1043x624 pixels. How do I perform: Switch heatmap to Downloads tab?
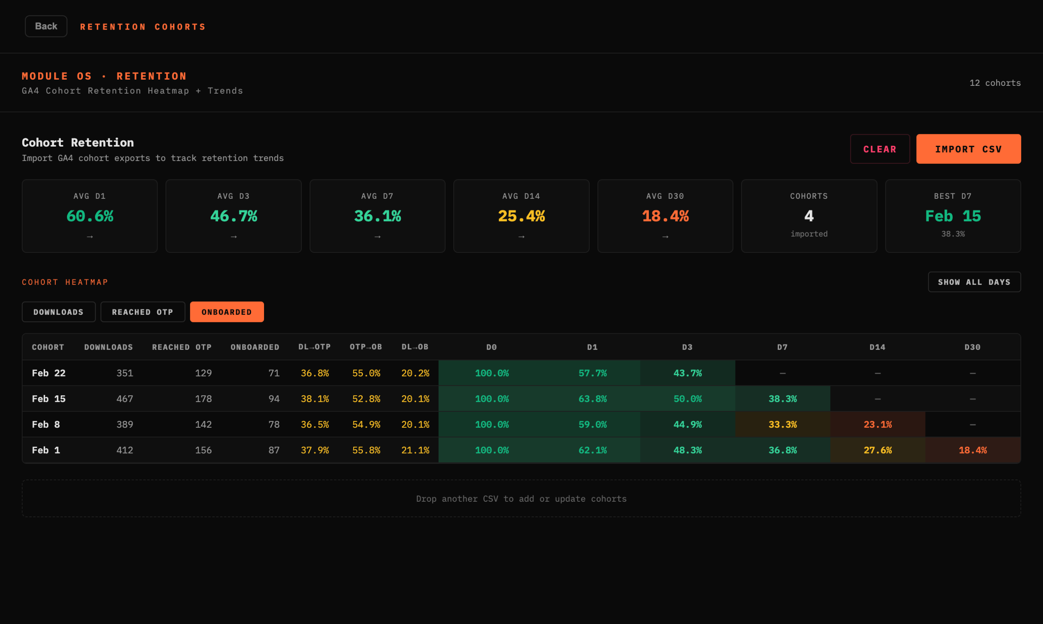[x=58, y=312]
